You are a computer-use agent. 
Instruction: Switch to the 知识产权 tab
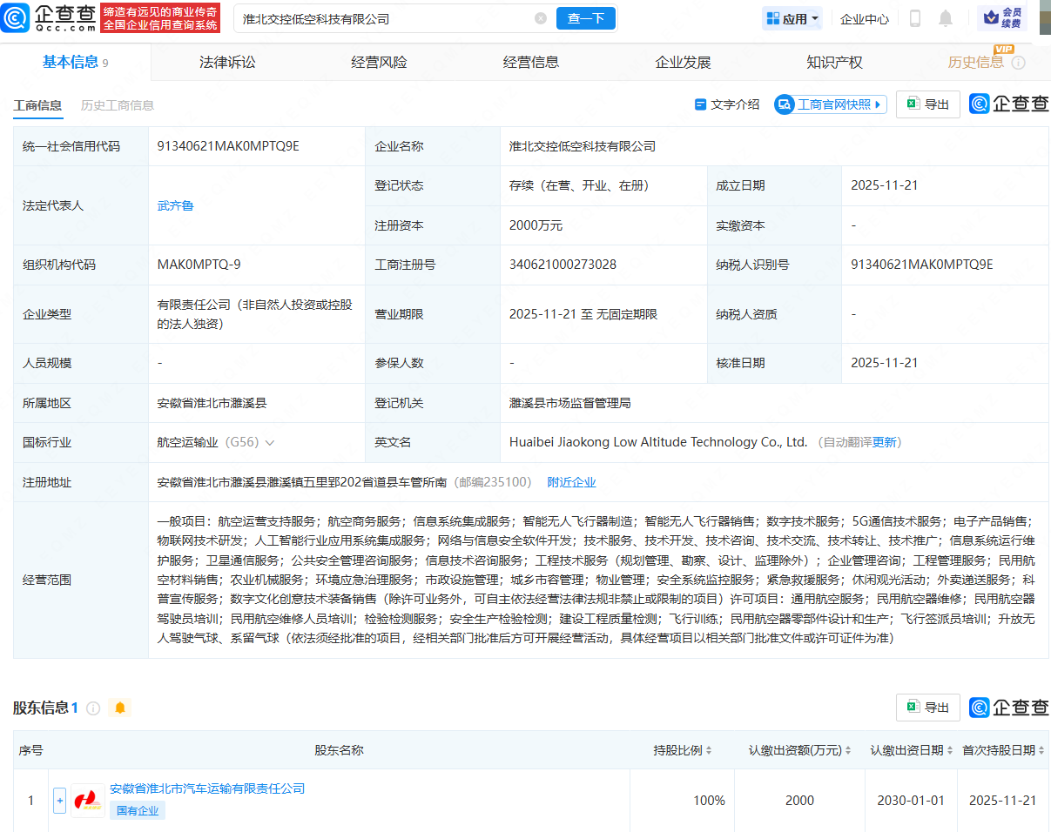[x=833, y=61]
